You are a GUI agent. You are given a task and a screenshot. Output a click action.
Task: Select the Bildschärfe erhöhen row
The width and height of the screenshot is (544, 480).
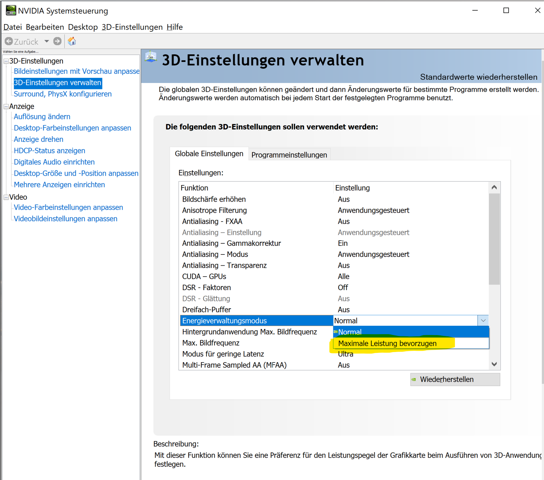334,199
